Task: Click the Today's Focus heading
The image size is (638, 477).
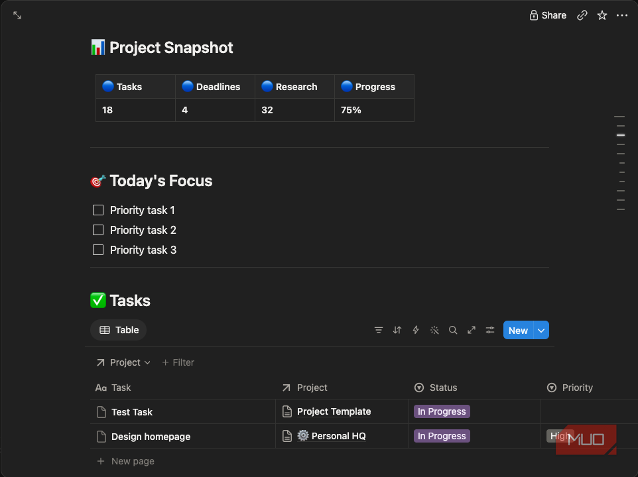Action: [x=160, y=181]
